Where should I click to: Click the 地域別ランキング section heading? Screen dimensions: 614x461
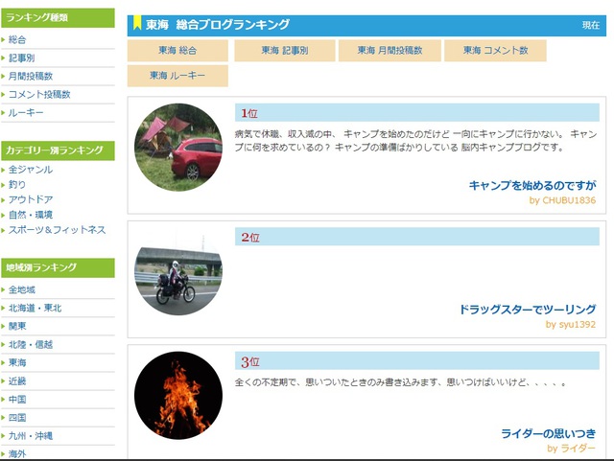point(58,267)
